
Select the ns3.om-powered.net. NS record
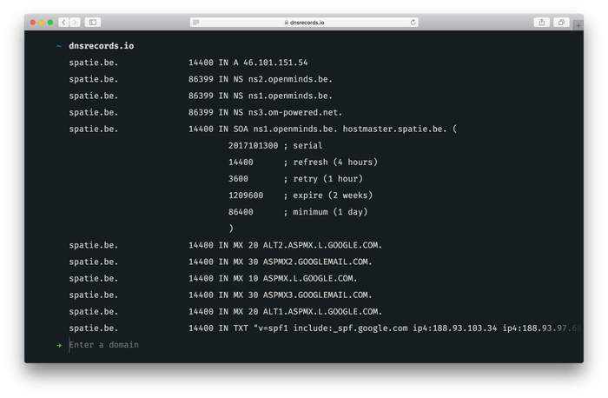click(x=206, y=112)
